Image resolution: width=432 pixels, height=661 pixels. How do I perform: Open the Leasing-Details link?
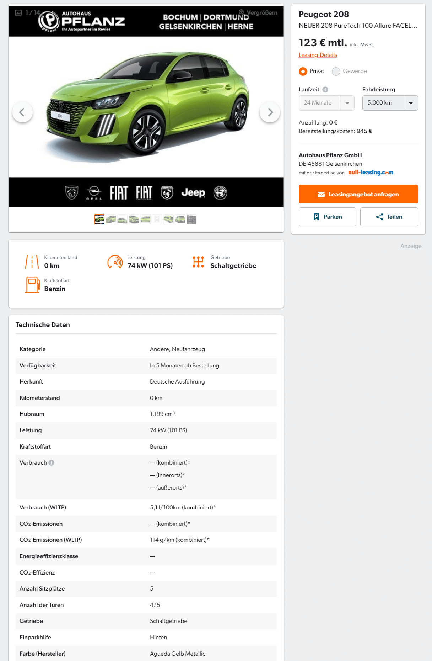pos(318,55)
